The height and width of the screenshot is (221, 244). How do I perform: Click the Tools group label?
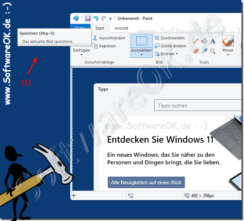pyautogui.click(x=204, y=62)
